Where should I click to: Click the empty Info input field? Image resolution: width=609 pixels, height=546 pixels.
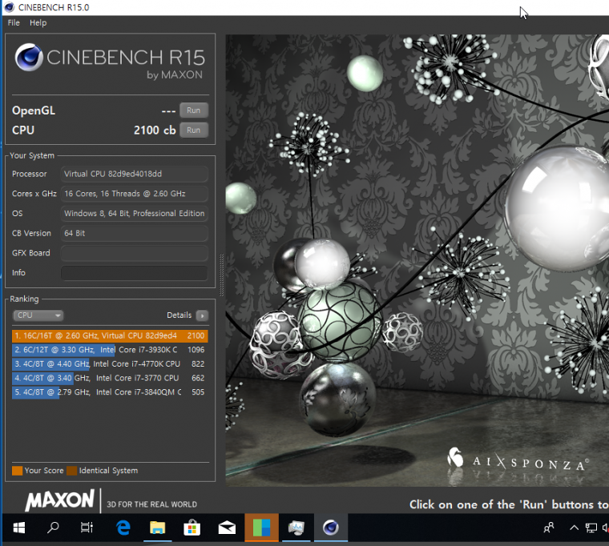[134, 273]
